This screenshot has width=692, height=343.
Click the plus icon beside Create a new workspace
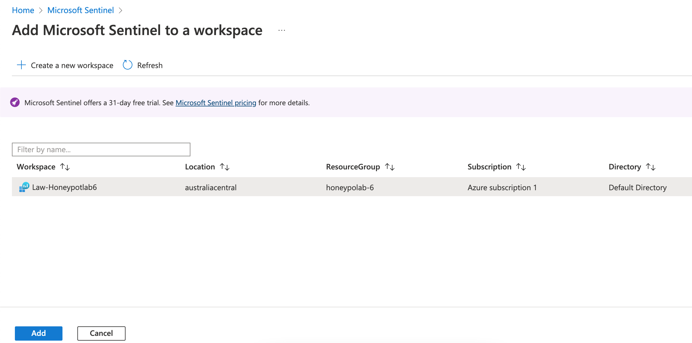pos(21,65)
